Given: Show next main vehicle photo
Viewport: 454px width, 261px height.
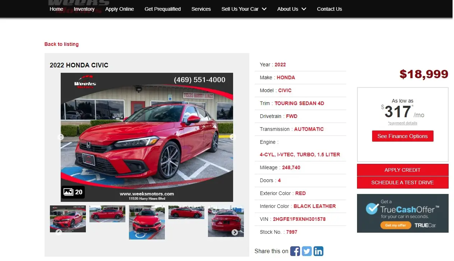Looking at the screenshot, I should [x=232, y=137].
